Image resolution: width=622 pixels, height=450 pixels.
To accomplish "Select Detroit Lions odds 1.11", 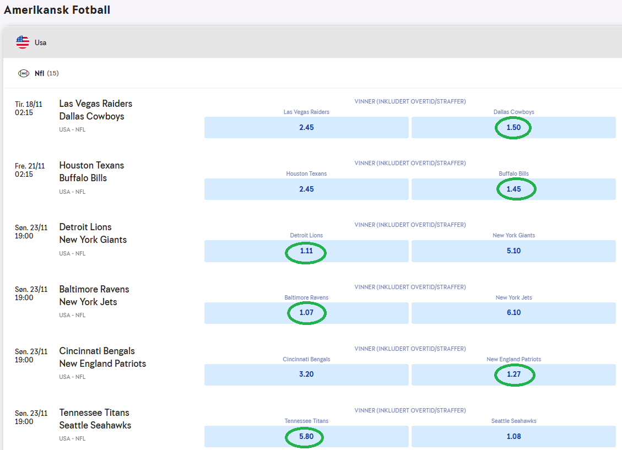I will 306,251.
